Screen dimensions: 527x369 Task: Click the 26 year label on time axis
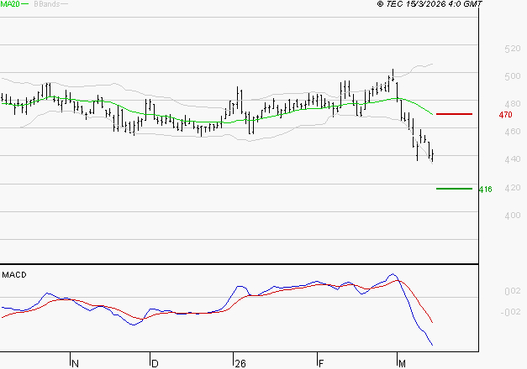240,364
